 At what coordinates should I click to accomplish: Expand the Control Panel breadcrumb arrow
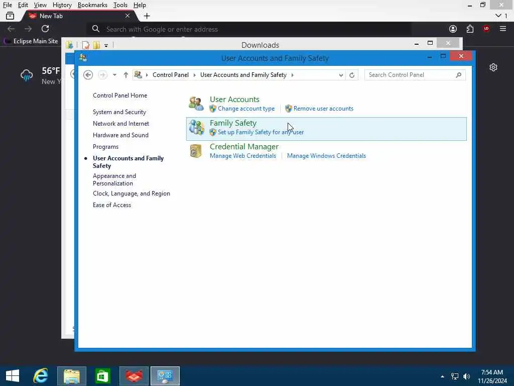[x=194, y=75]
